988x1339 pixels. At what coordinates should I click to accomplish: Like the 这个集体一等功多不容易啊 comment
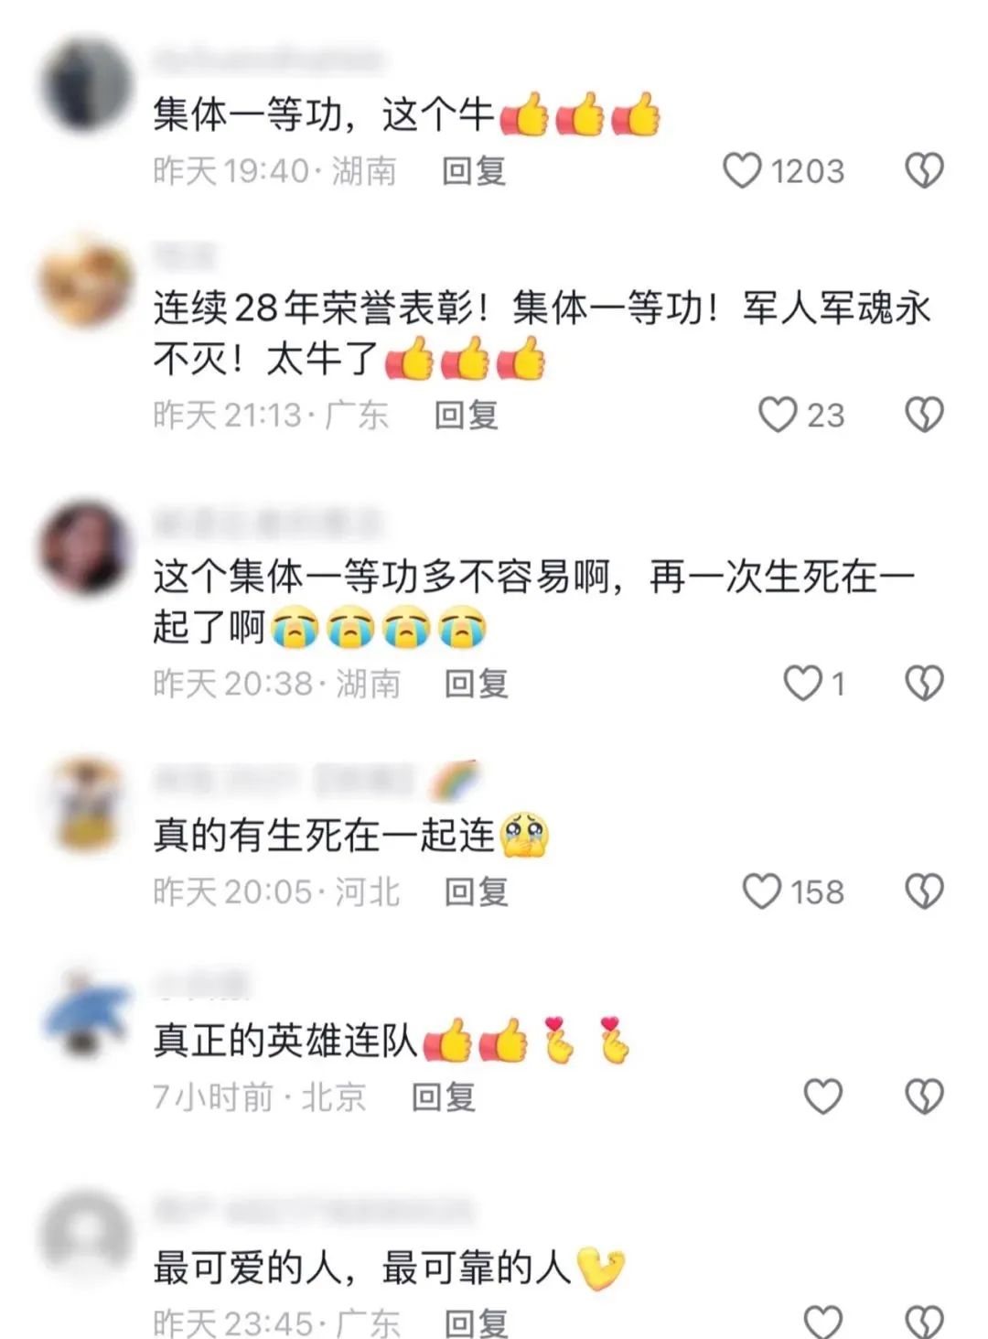(803, 683)
